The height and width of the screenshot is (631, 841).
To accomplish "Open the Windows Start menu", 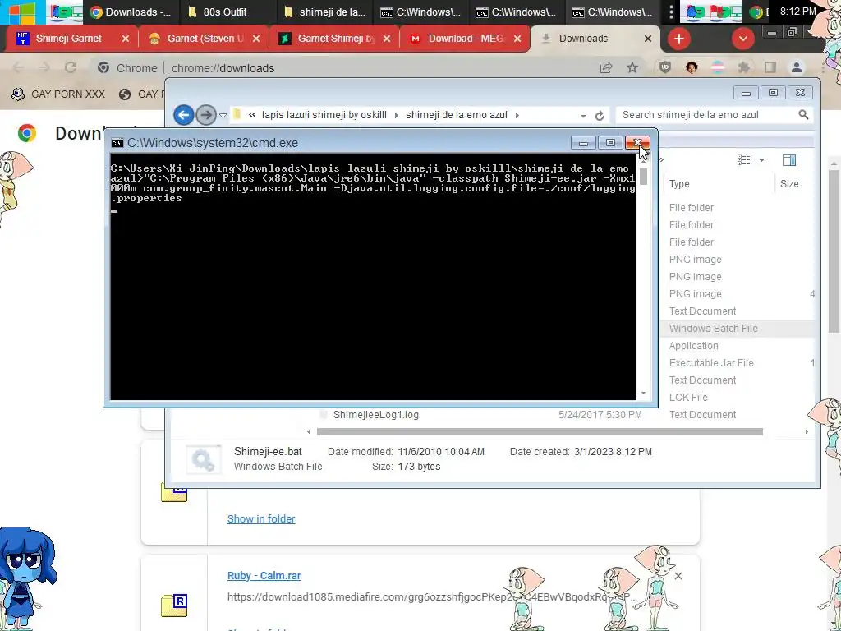I will [22, 12].
